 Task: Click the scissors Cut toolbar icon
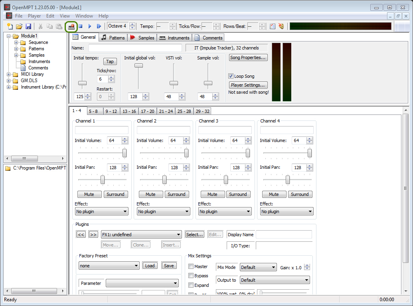pyautogui.click(x=41, y=26)
